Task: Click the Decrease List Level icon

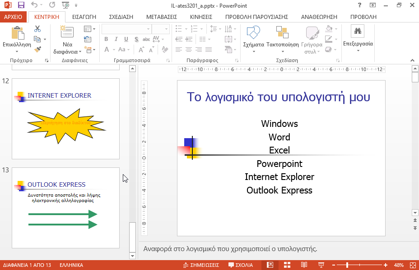Action: tap(179, 39)
